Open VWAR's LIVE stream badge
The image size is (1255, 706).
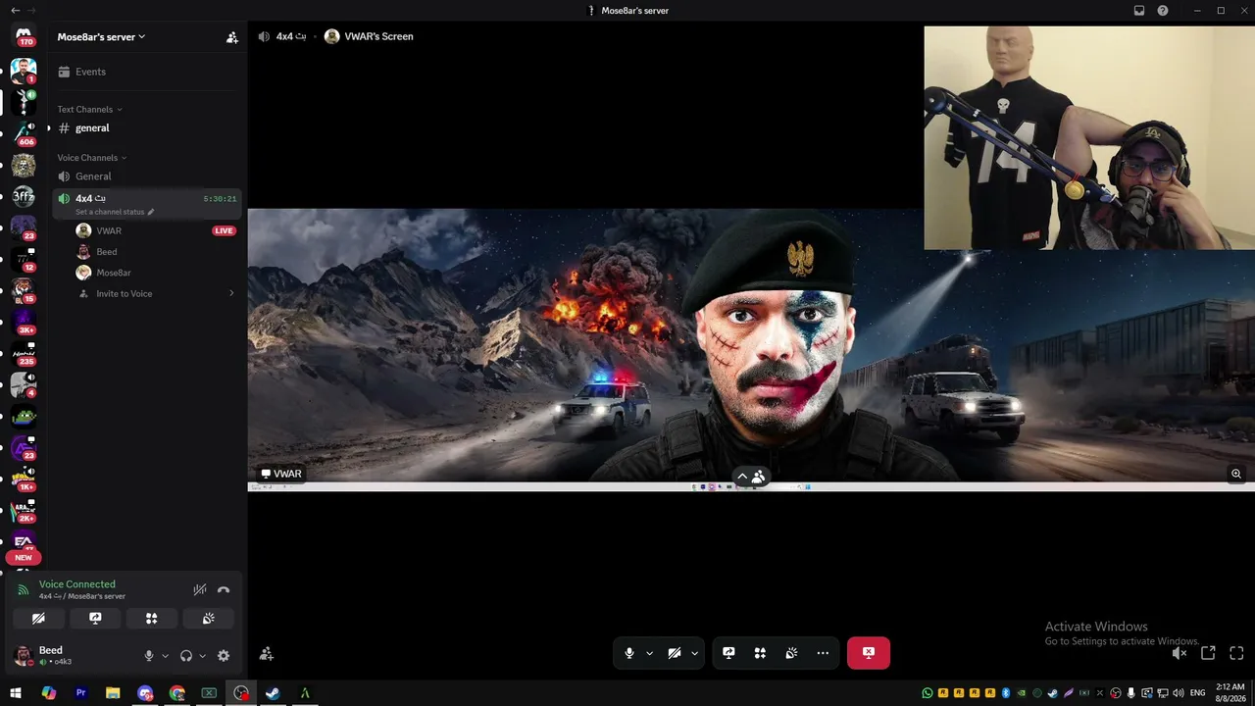tap(225, 230)
